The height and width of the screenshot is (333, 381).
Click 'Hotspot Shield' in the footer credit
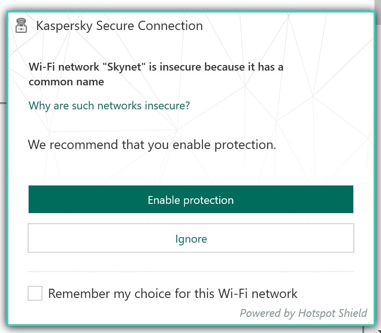coord(332,314)
